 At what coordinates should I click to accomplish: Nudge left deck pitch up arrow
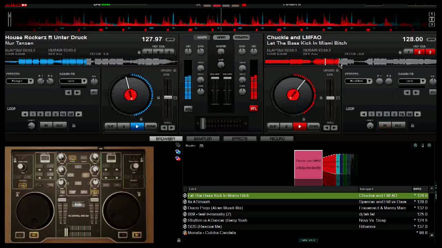coord(172,128)
